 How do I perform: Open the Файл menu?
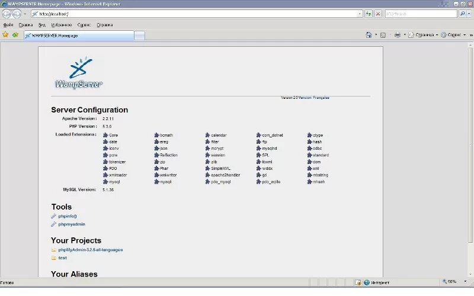[x=8, y=25]
